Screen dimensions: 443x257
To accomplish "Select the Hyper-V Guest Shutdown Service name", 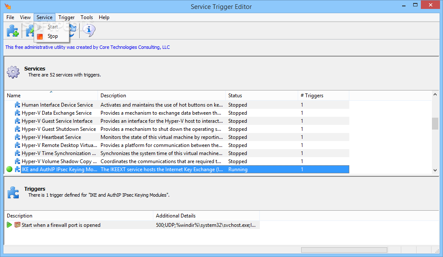I will 59,129.
